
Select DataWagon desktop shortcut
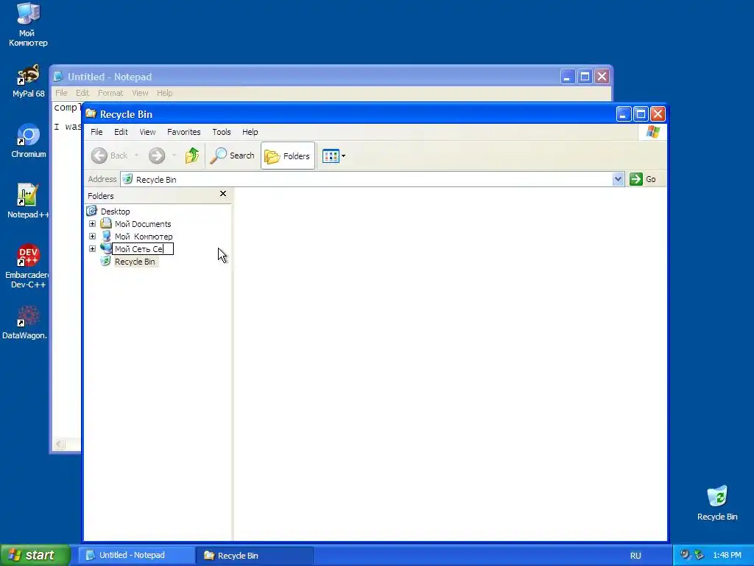click(25, 323)
